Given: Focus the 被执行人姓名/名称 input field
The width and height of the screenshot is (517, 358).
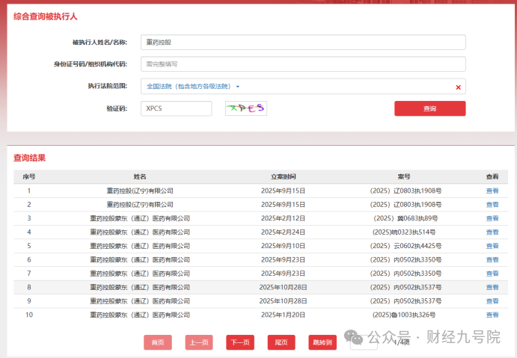Looking at the screenshot, I should coord(302,43).
